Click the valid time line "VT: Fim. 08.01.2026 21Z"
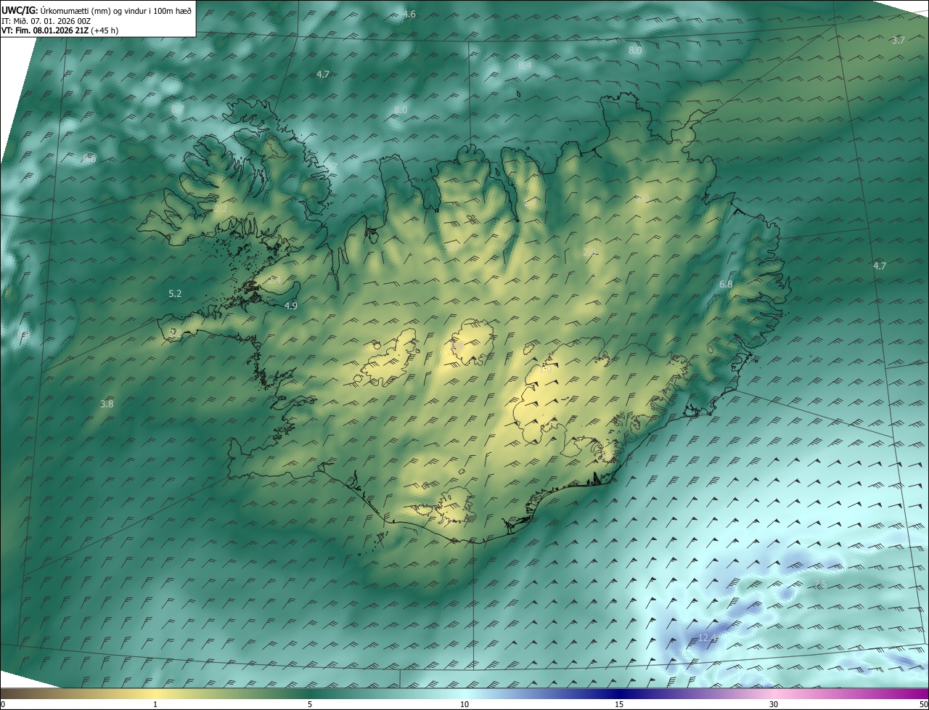The image size is (929, 710). point(45,30)
